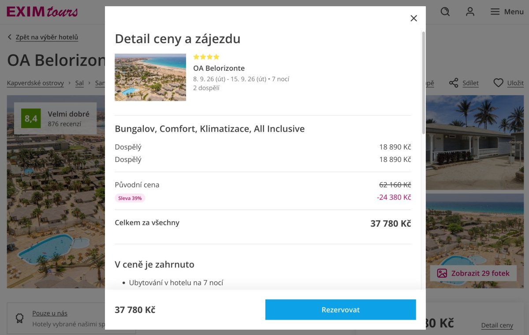Click the Rezervovat button

coord(340,309)
